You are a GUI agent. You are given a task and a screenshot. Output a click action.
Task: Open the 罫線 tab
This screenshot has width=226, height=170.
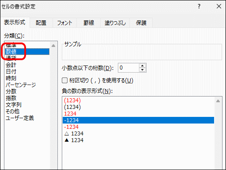coord(89,23)
